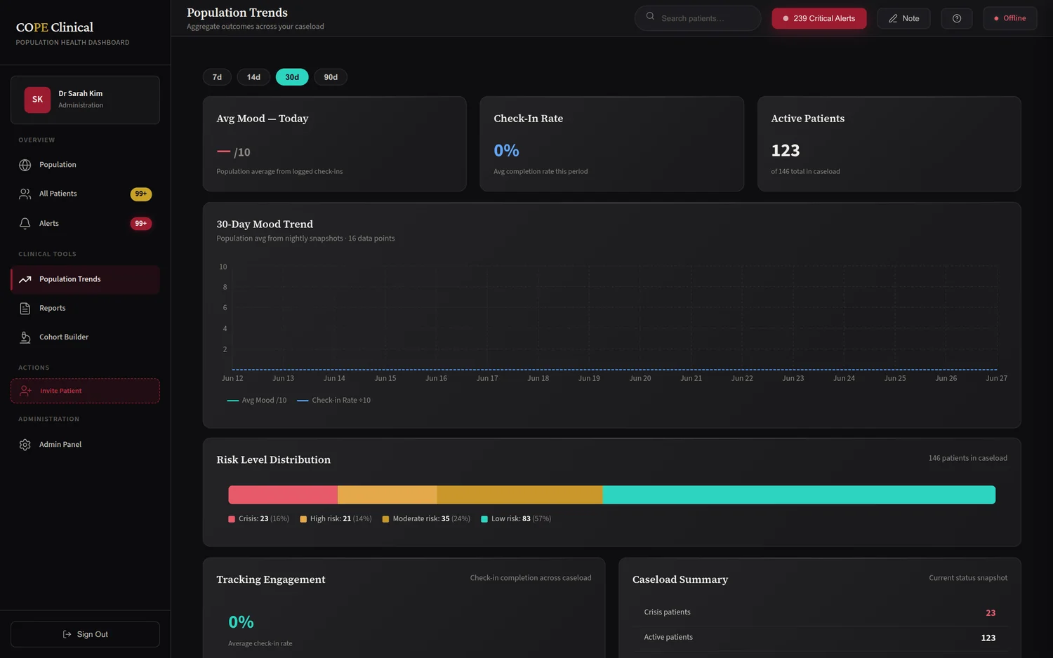Switch to the 14d time range
The image size is (1053, 658).
coord(253,77)
